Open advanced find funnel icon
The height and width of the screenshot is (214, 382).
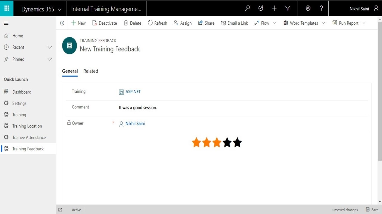[x=288, y=8]
